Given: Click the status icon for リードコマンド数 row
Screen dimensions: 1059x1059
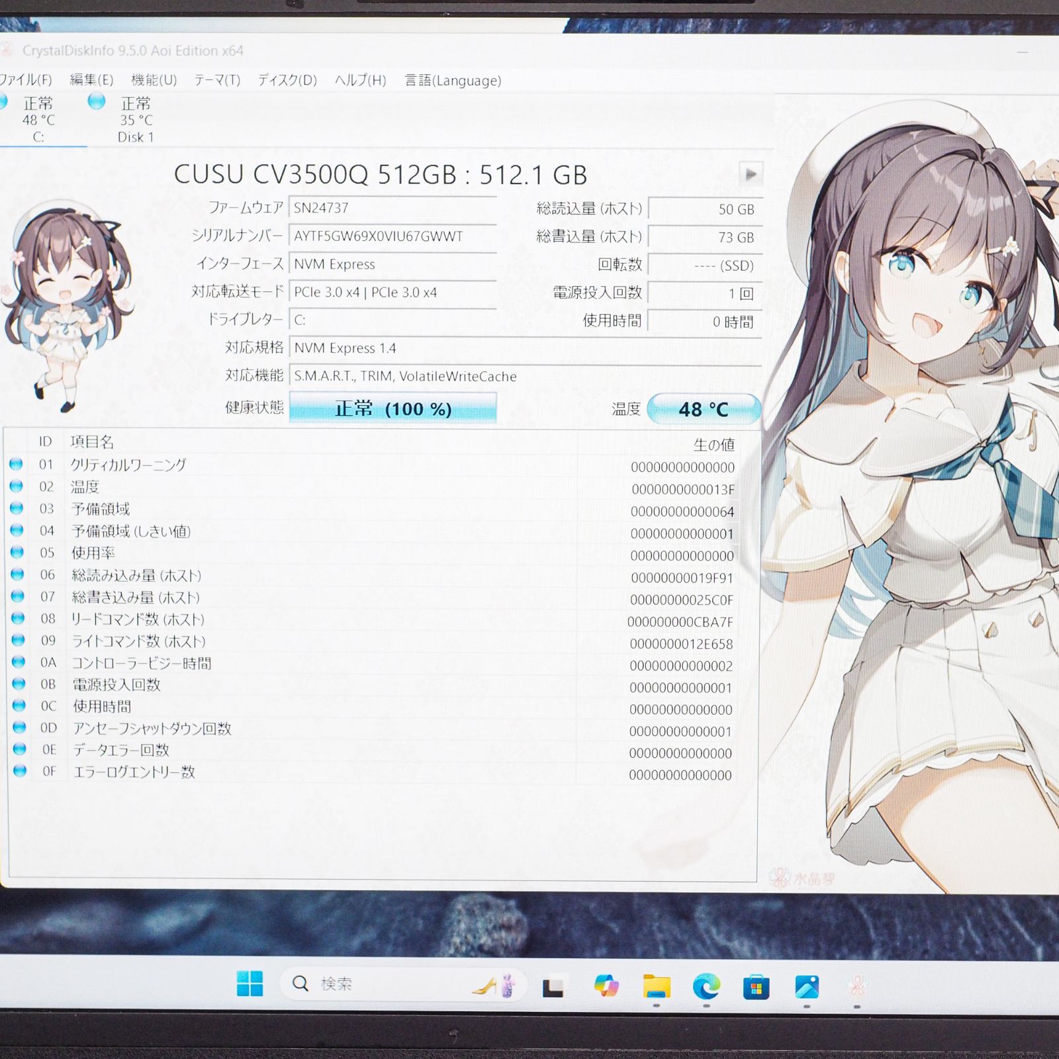Looking at the screenshot, I should tap(18, 618).
